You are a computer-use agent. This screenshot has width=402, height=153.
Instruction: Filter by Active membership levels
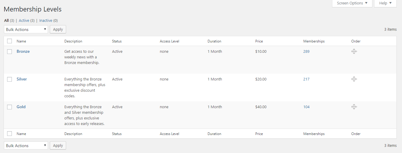pyautogui.click(x=24, y=21)
